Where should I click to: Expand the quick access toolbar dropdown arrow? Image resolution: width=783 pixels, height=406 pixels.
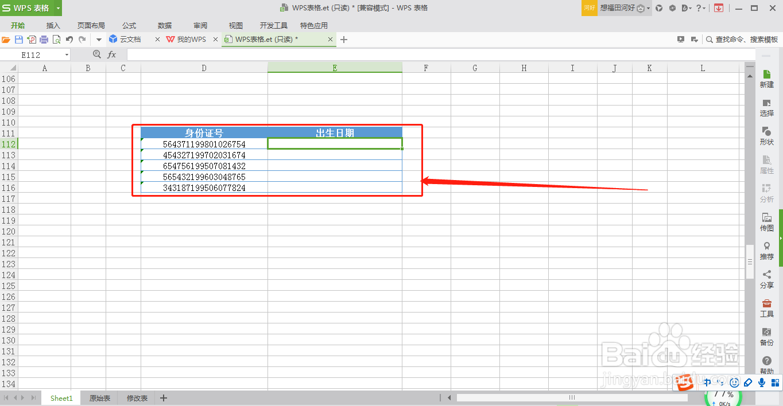pyautogui.click(x=99, y=40)
